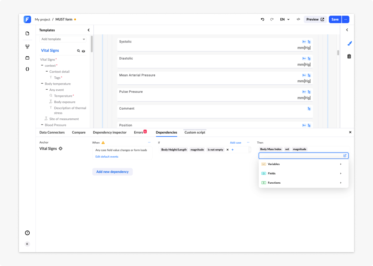Collapse the context tree node
Image resolution: width=373 pixels, height=266 pixels.
42,65
